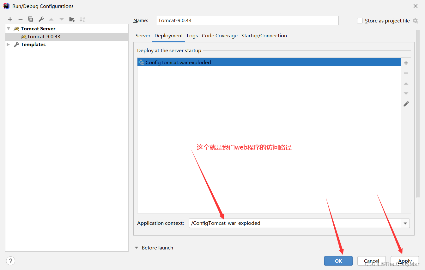Open the Logs tab
This screenshot has width=425, height=270.
(x=192, y=36)
